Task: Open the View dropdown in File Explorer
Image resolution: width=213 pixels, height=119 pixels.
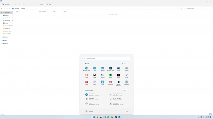Action: tap(49, 4)
